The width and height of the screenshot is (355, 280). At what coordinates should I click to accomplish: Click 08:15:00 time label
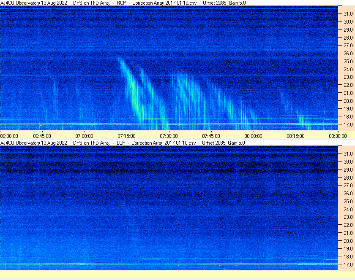coord(296,136)
